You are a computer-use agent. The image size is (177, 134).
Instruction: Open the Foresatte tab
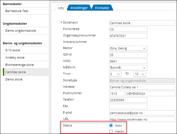pyautogui.click(x=102, y=8)
